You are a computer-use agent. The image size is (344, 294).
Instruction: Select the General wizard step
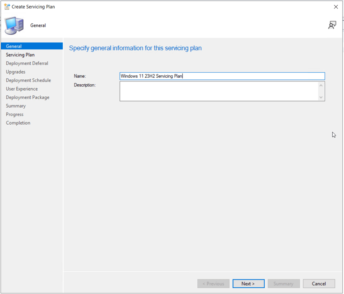pyautogui.click(x=14, y=46)
